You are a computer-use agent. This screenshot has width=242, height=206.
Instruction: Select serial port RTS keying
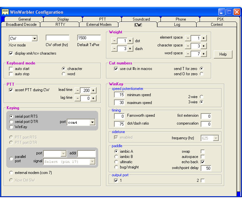[11, 116]
